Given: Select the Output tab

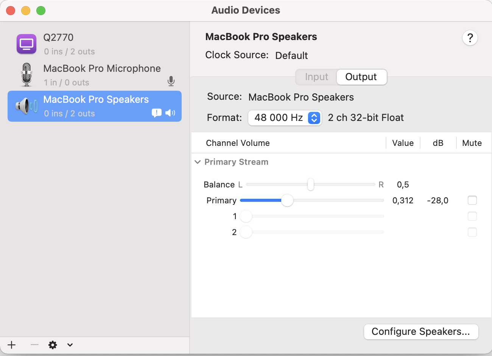Looking at the screenshot, I should pos(361,77).
